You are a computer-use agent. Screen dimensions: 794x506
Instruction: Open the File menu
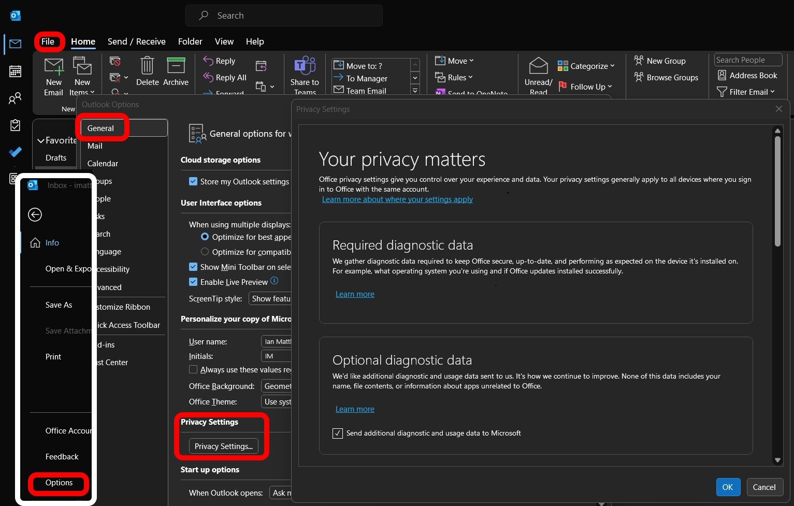48,41
